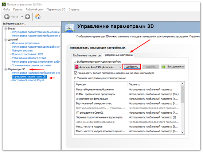This screenshot has height=153, width=203.
Task: Open the Правка menu
Action: coord(18,9)
